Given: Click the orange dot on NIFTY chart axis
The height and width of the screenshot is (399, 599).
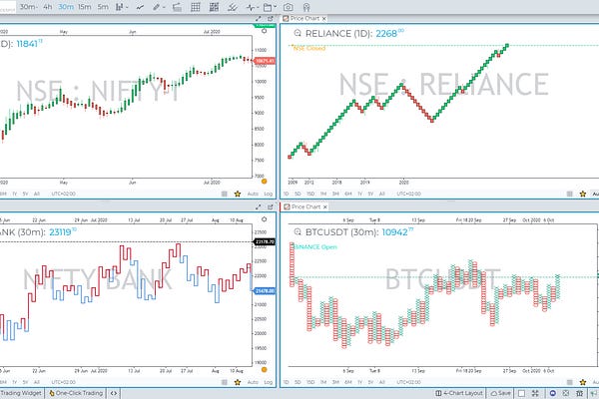Looking at the screenshot, I should pyautogui.click(x=264, y=181).
